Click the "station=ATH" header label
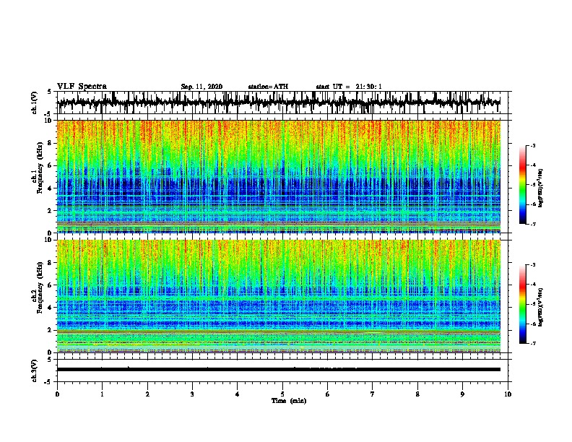The image size is (572, 442). pyautogui.click(x=268, y=87)
